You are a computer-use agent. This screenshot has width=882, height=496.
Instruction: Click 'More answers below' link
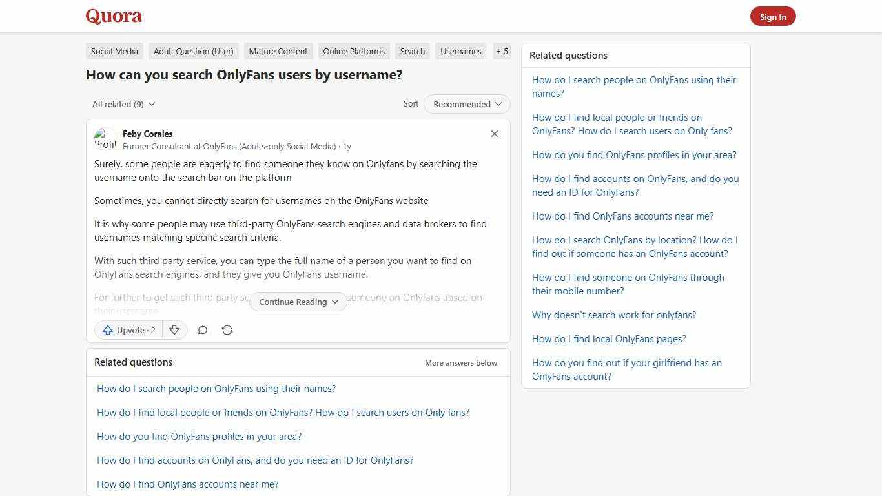click(x=460, y=362)
